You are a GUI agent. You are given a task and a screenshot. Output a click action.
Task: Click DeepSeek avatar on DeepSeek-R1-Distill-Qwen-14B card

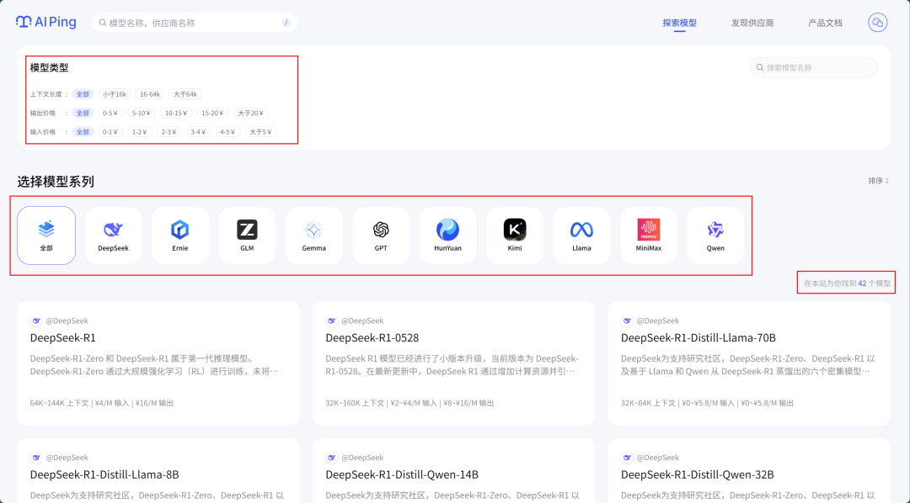point(331,458)
